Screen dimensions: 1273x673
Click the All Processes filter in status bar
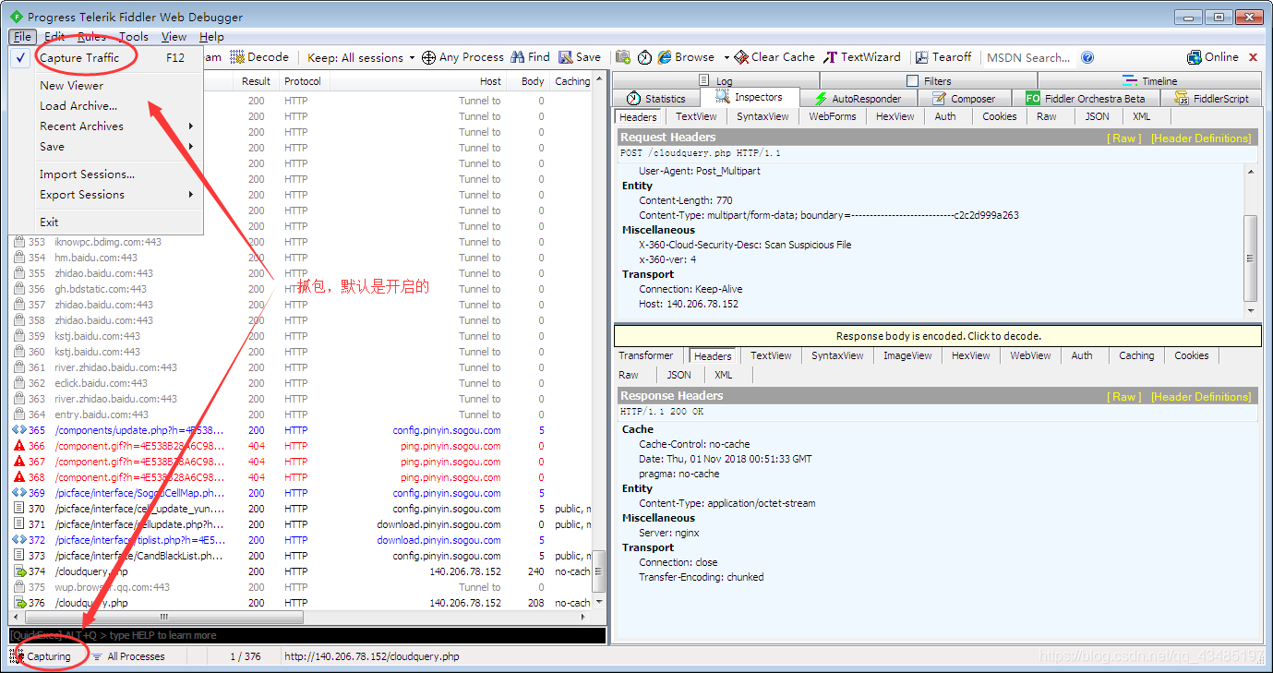click(x=128, y=656)
